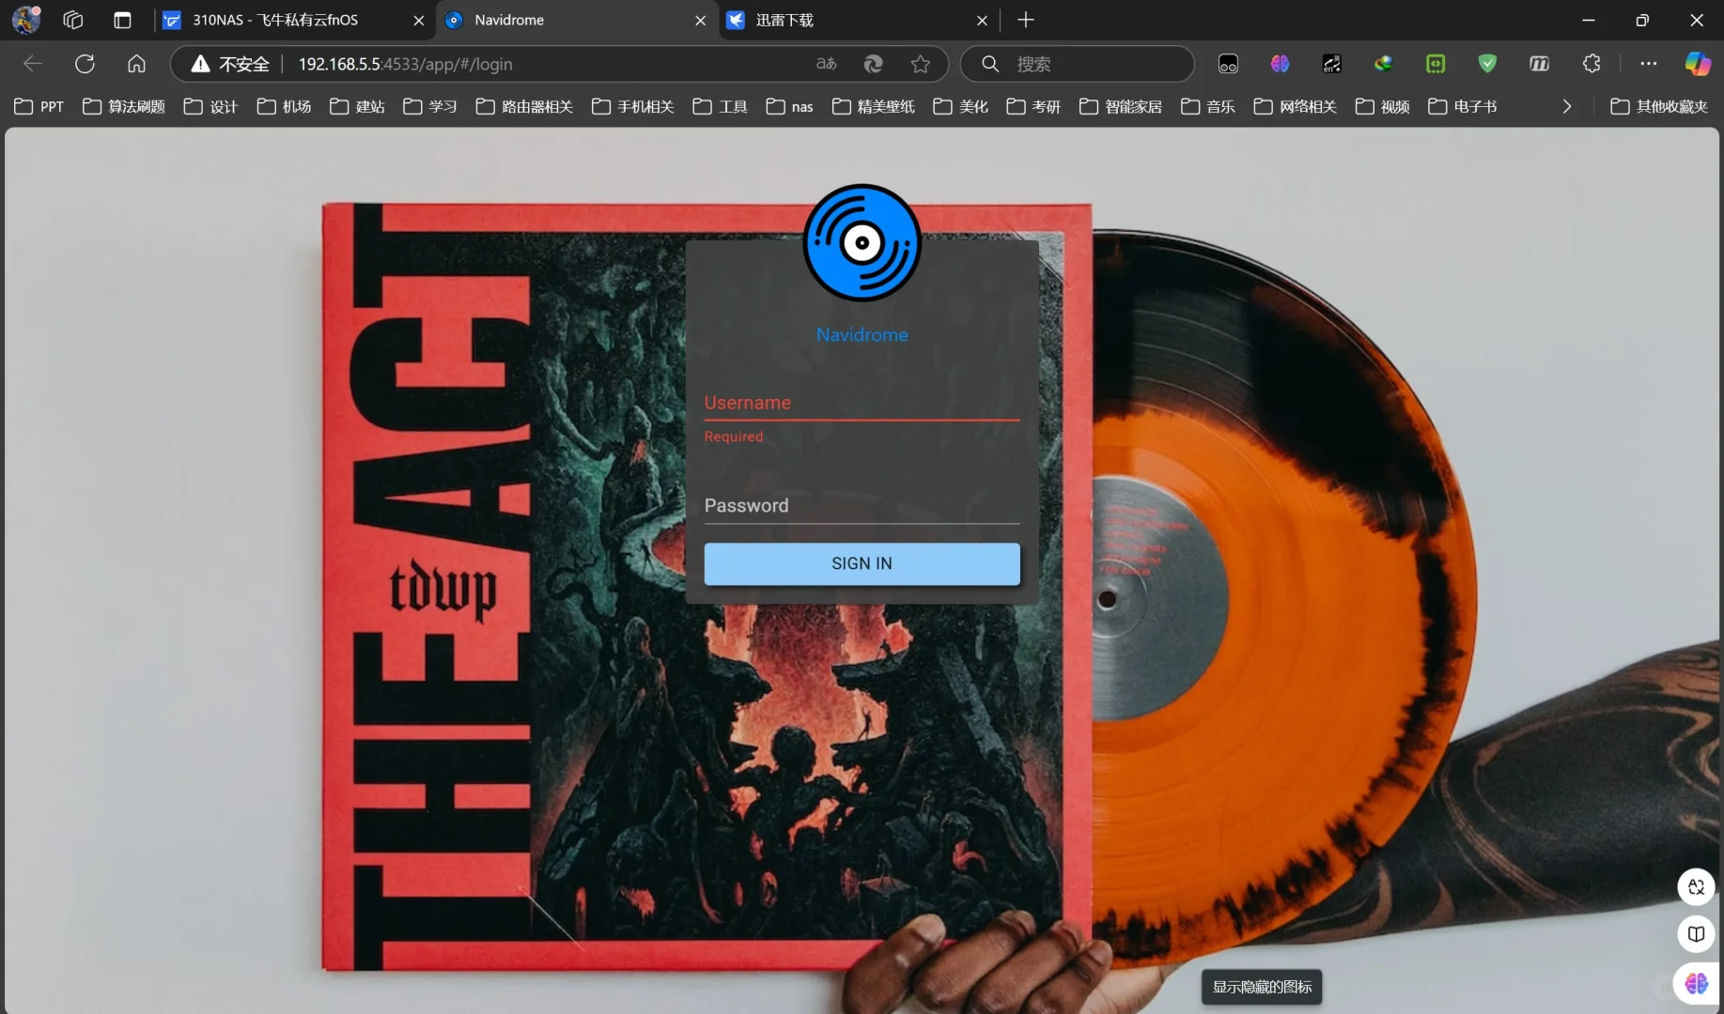This screenshot has height=1014, width=1724.
Task: Click the Edge icon in the address bar
Action: pyautogui.click(x=873, y=64)
